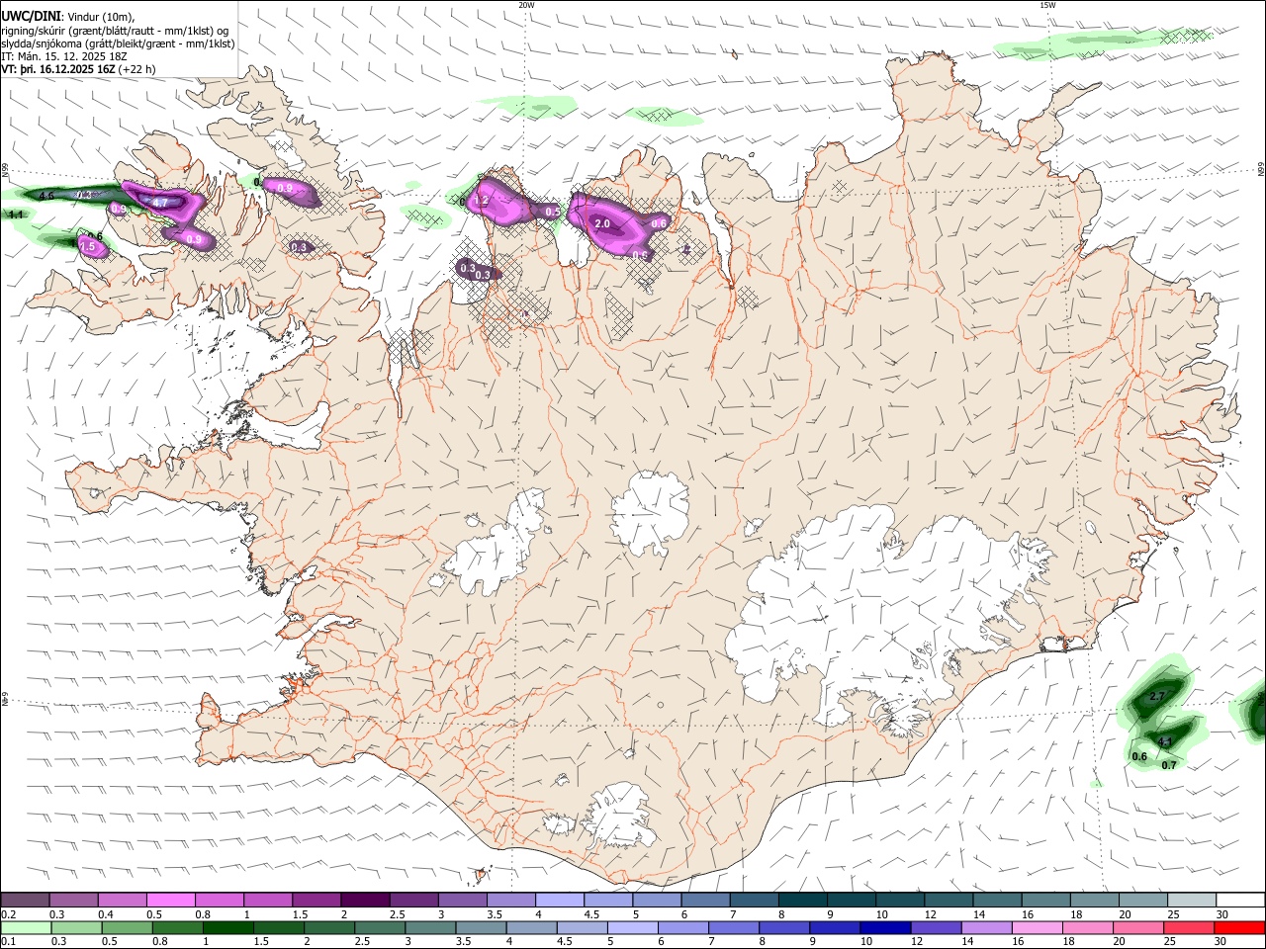Select the valid time line reading 16.12.2025 16Z
This screenshot has height=949, width=1266.
coord(78,70)
